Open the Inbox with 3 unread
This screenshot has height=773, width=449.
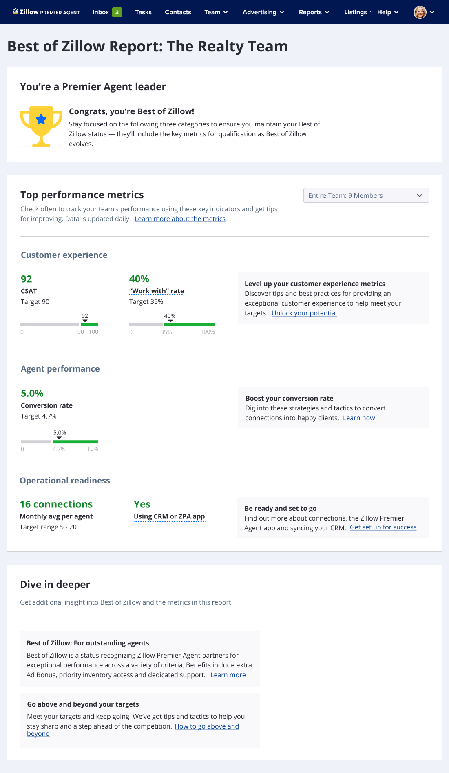pos(107,12)
